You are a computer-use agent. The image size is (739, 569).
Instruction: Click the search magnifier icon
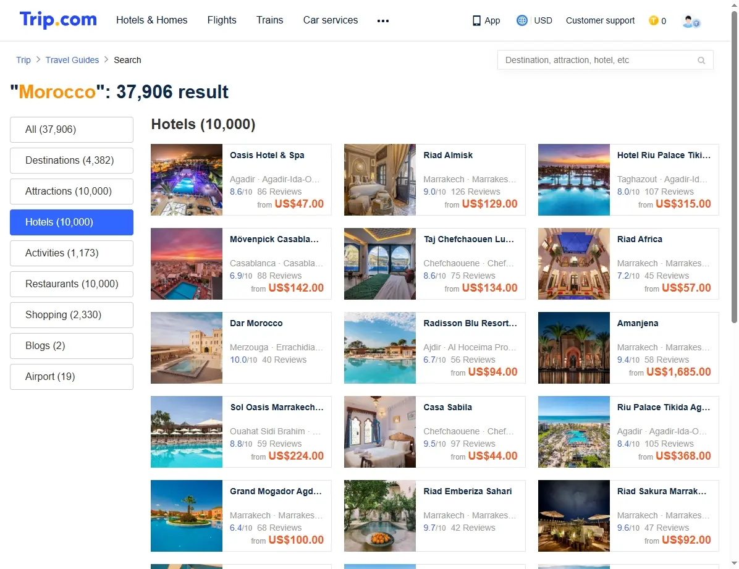[701, 61]
